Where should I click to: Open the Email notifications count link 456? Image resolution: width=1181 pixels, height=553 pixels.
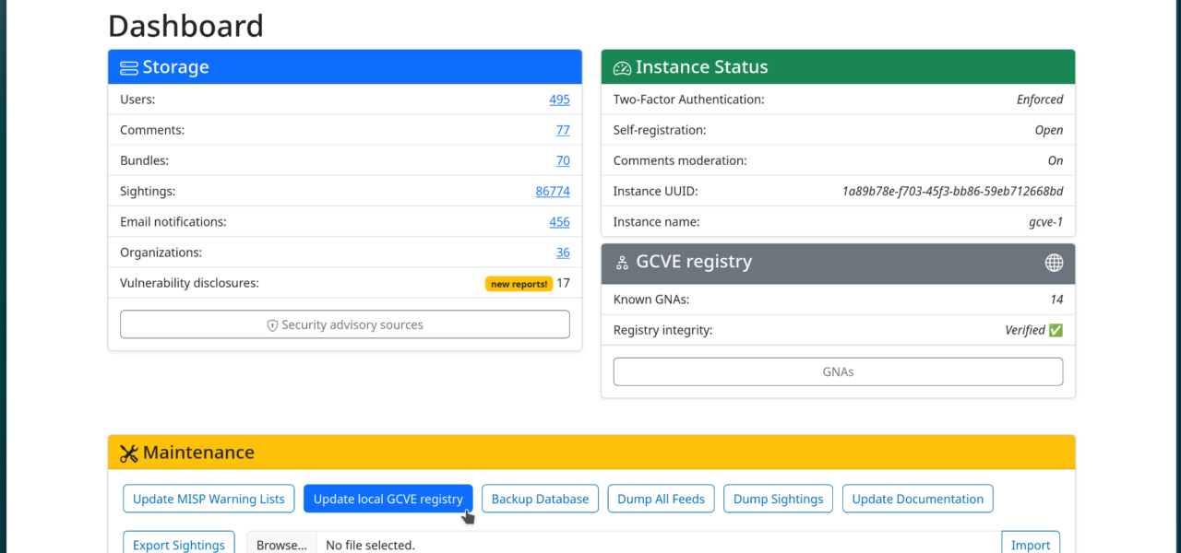[x=559, y=221]
